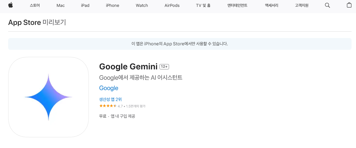
Task: Open the TV 및 홈 menu
Action: [203, 5]
